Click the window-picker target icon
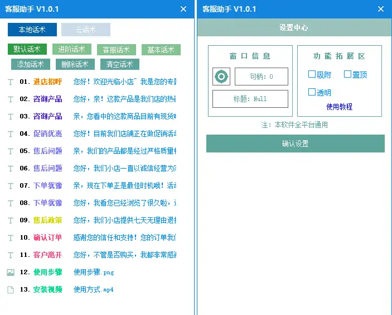The image size is (392, 315). tap(221, 77)
